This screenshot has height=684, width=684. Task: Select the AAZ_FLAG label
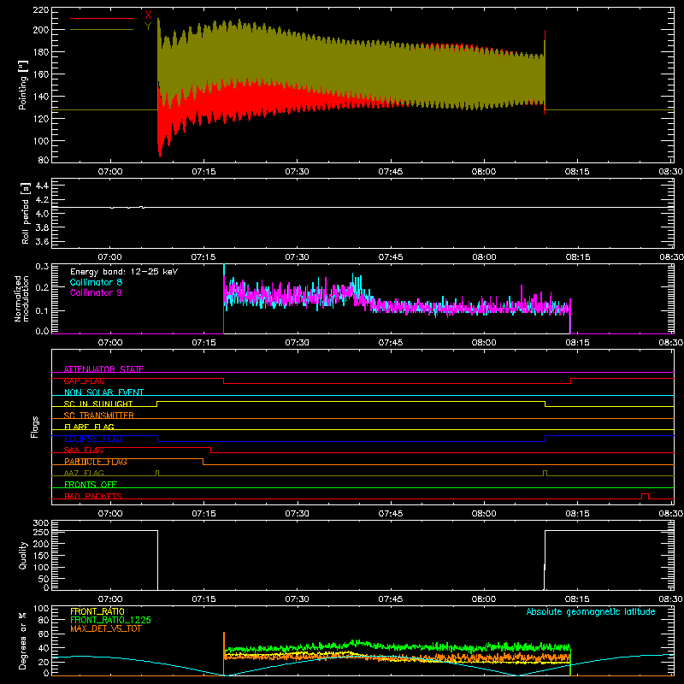(84, 473)
